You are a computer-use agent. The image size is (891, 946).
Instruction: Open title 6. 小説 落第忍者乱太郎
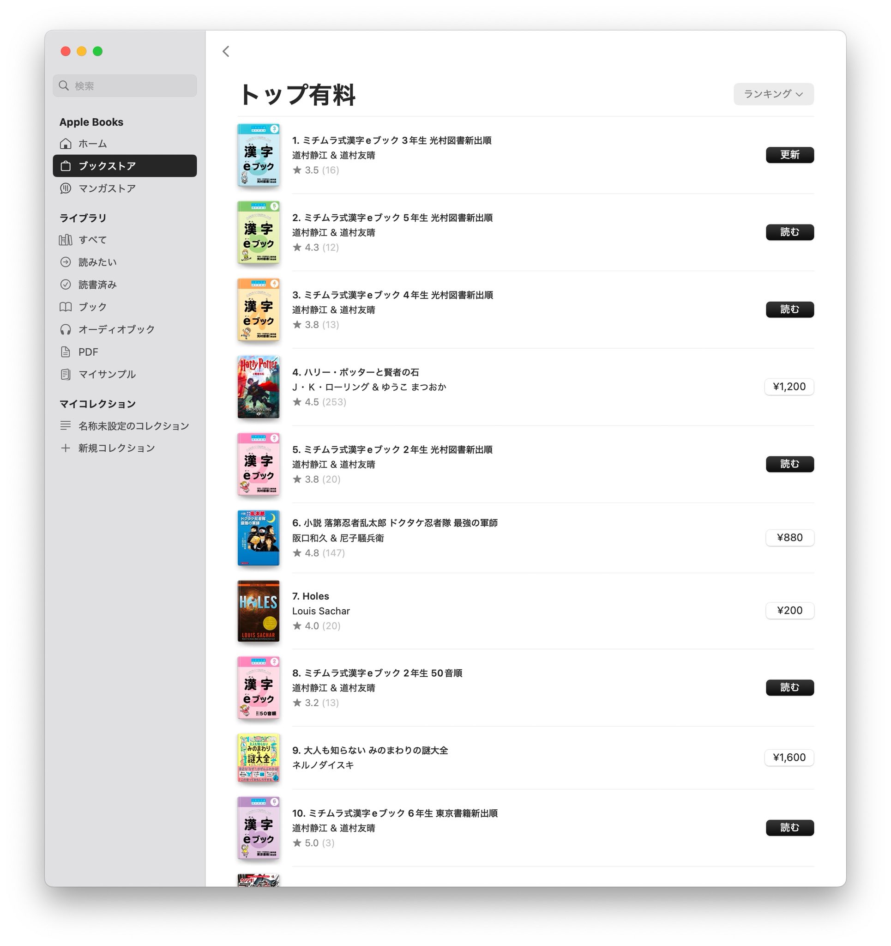tap(394, 523)
